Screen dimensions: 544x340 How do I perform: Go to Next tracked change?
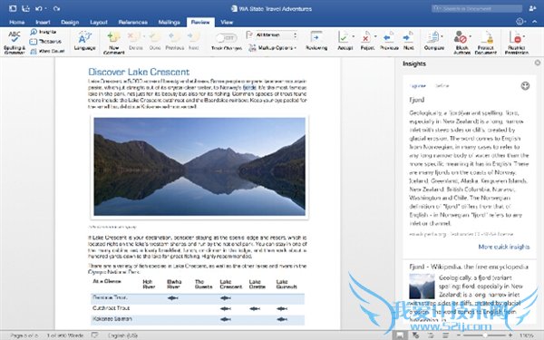pyautogui.click(x=408, y=41)
